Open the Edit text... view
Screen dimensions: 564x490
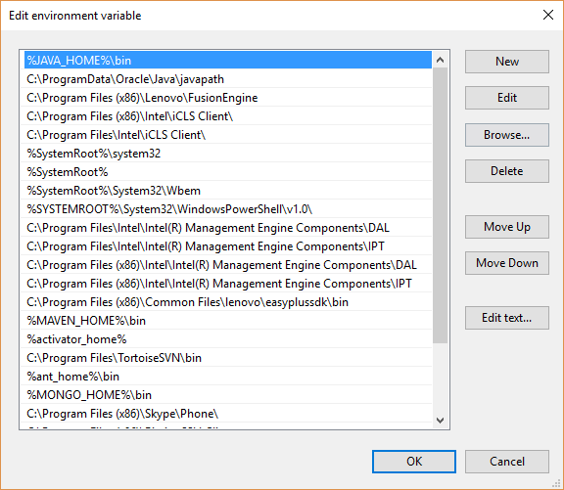[x=507, y=318]
